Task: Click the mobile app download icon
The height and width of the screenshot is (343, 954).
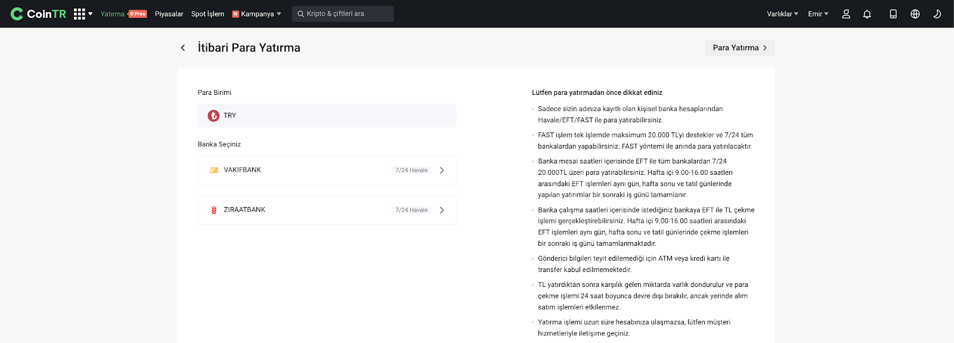Action: tap(893, 14)
